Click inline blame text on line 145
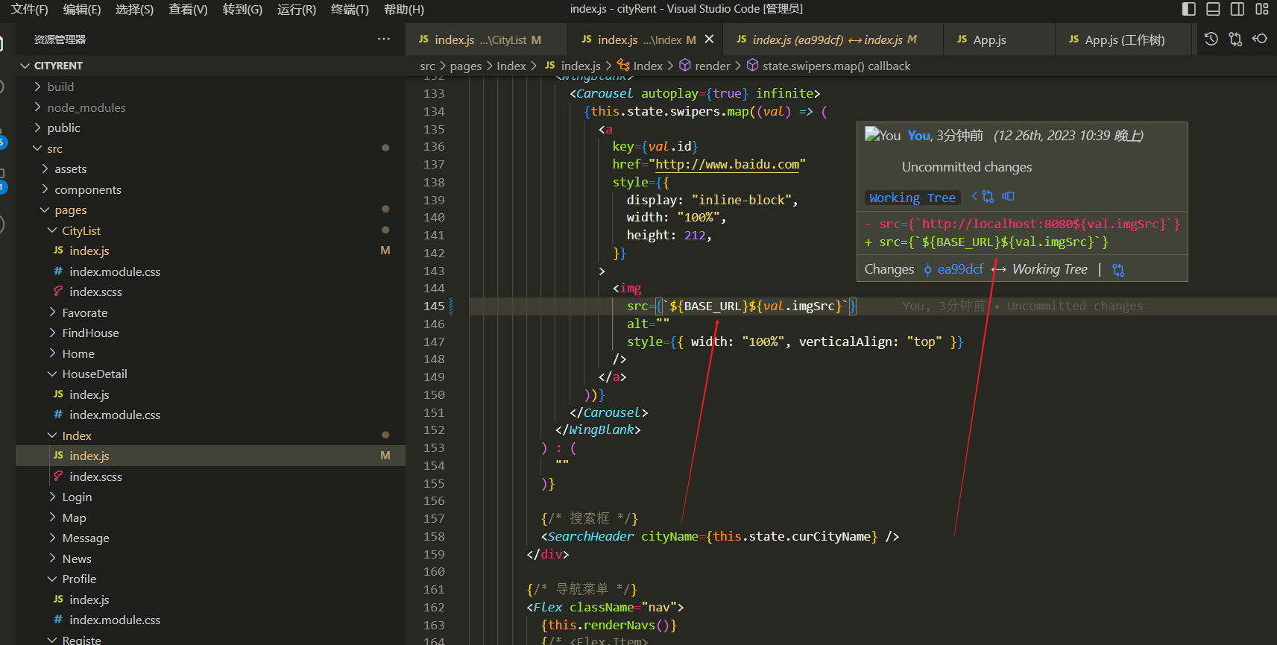The width and height of the screenshot is (1277, 645). tap(1022, 306)
